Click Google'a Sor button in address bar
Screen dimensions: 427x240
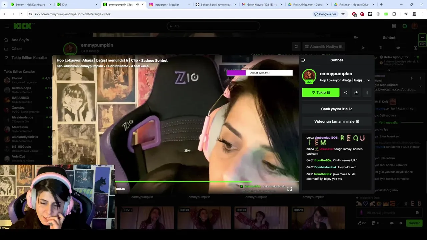[325, 14]
